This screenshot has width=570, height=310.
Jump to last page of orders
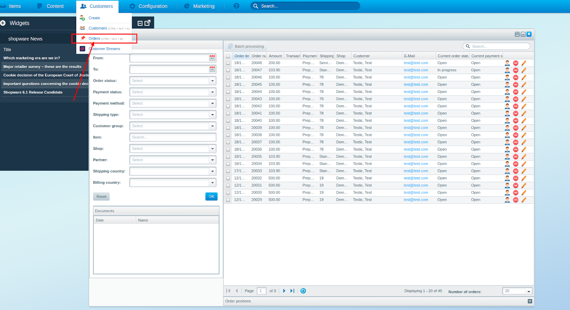coord(292,291)
